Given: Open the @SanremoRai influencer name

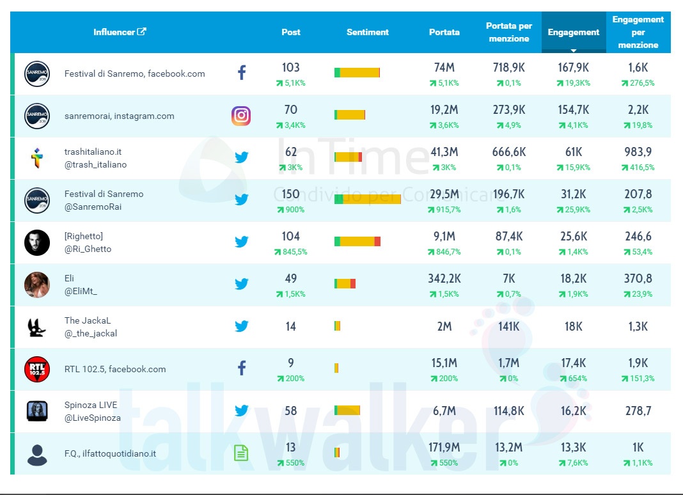Looking at the screenshot, I should tap(93, 207).
